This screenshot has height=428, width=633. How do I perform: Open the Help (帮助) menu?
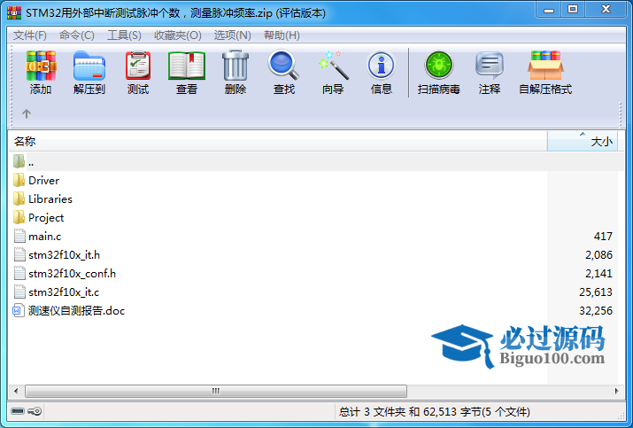pyautogui.click(x=282, y=35)
